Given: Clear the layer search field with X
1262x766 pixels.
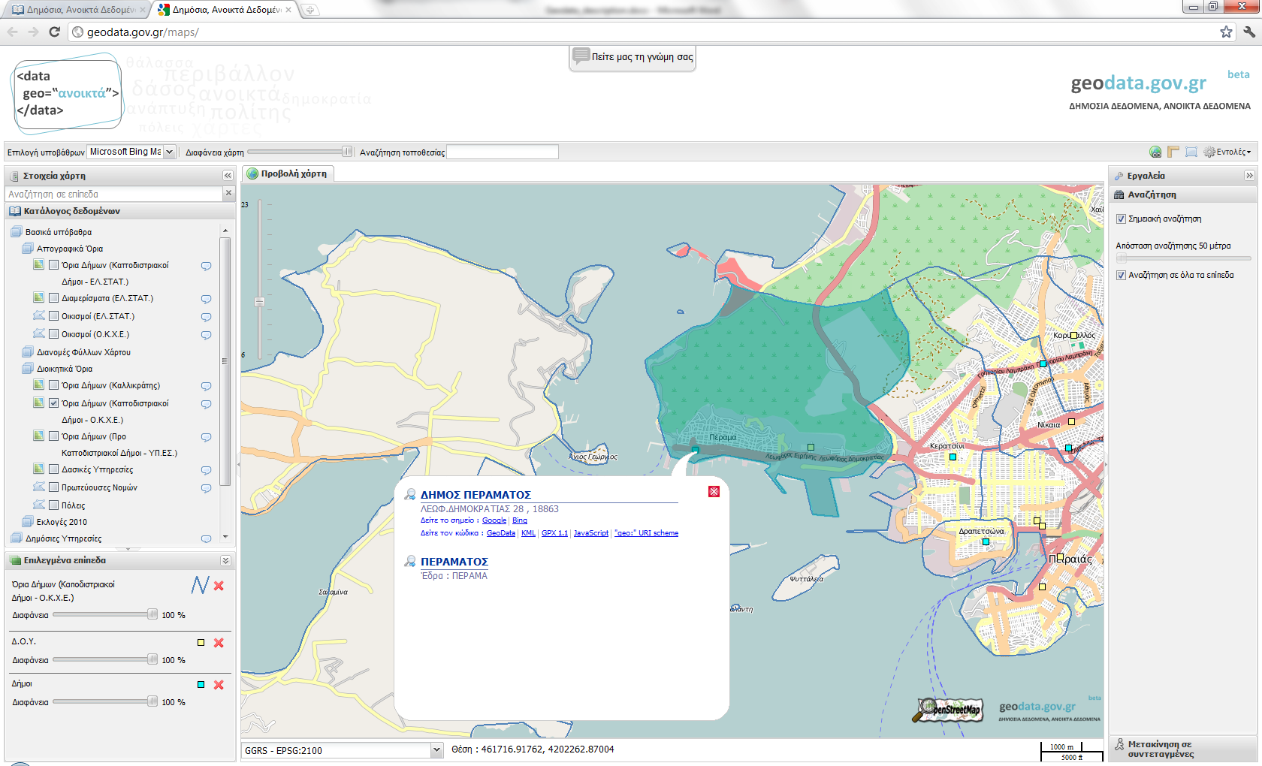Looking at the screenshot, I should point(229,194).
